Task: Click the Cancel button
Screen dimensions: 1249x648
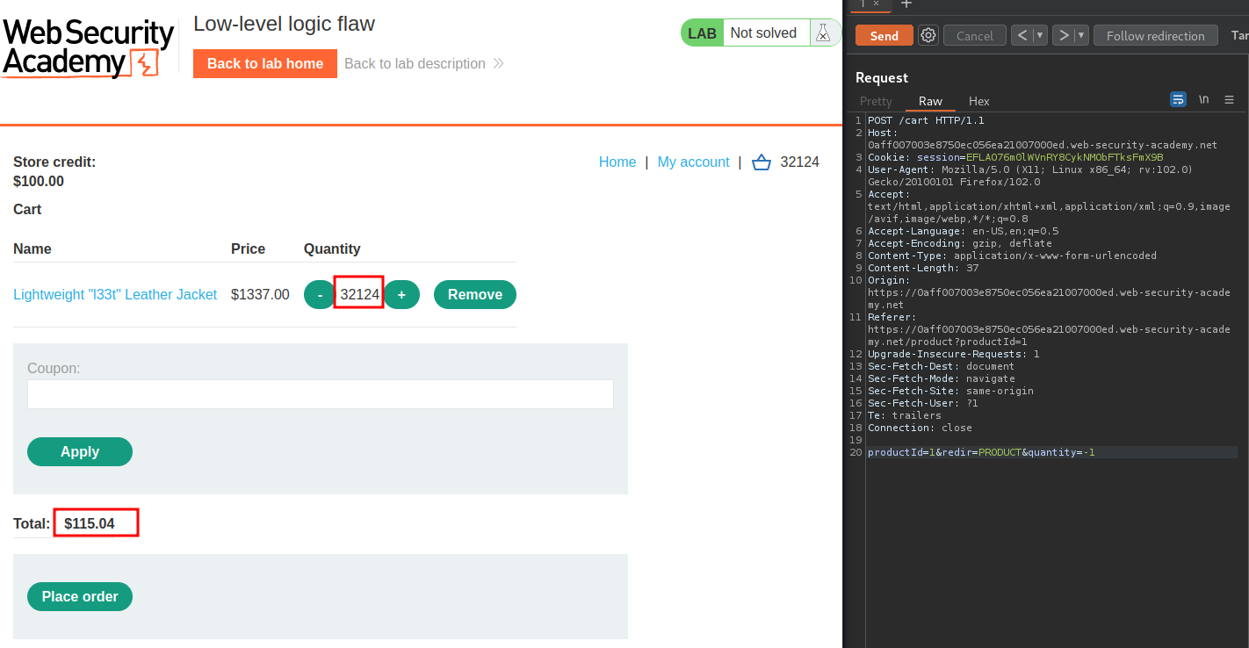Action: (x=974, y=35)
